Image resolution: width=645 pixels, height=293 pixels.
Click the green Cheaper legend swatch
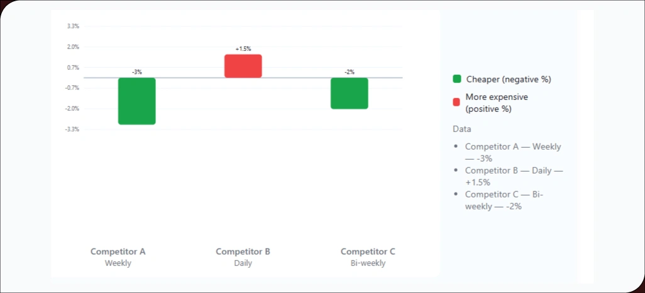[457, 79]
